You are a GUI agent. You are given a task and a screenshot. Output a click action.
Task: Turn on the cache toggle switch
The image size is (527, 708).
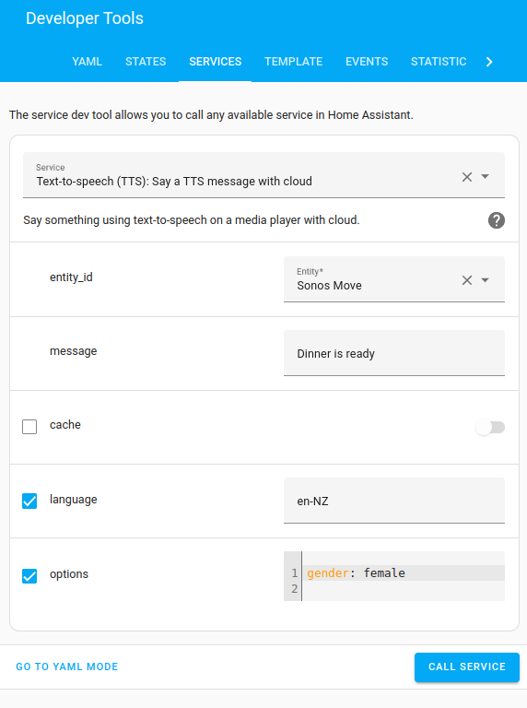(x=490, y=427)
